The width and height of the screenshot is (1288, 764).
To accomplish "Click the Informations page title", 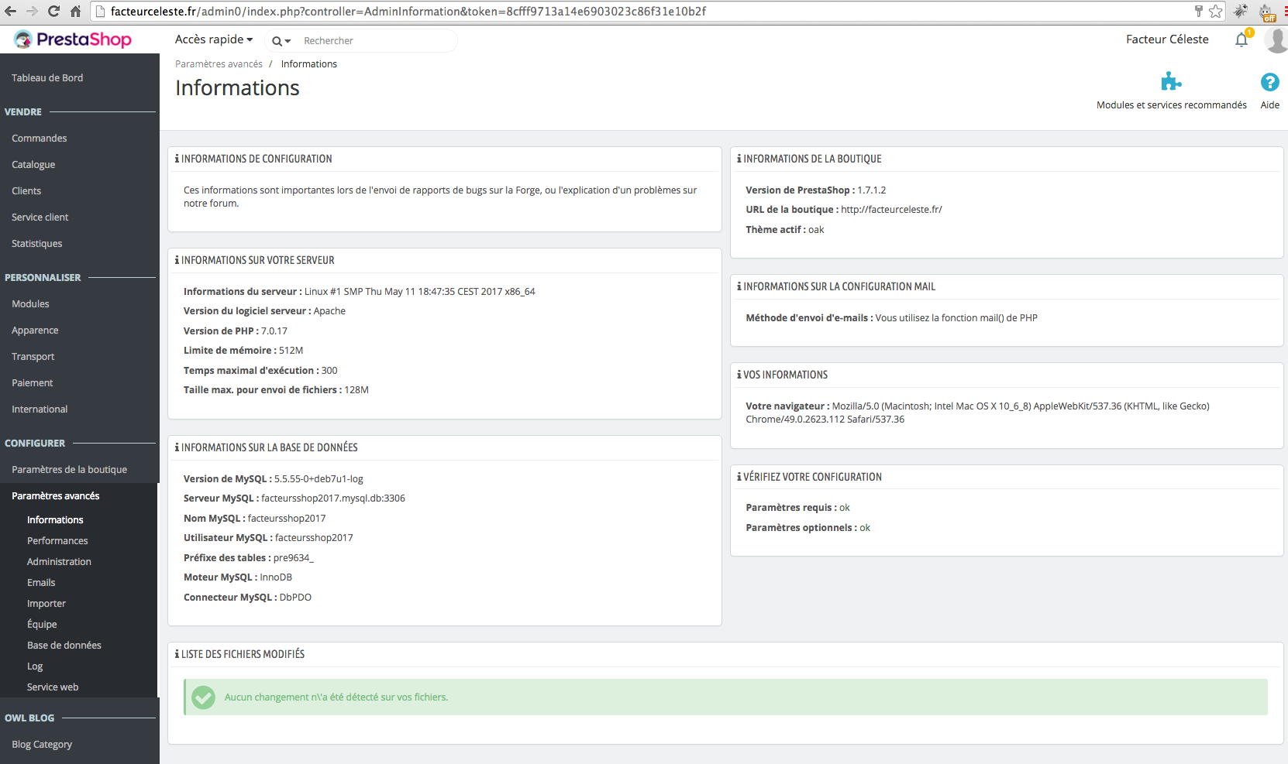I will 237,88.
